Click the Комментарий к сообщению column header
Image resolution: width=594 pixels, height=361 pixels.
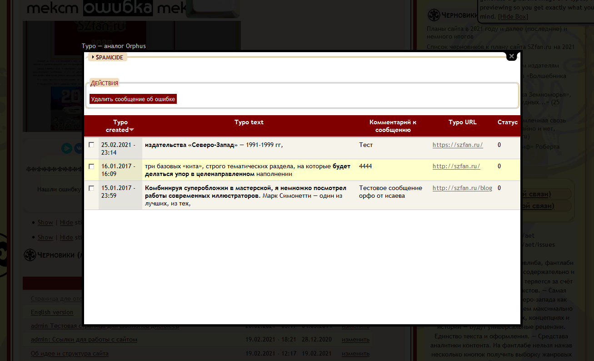click(x=393, y=126)
